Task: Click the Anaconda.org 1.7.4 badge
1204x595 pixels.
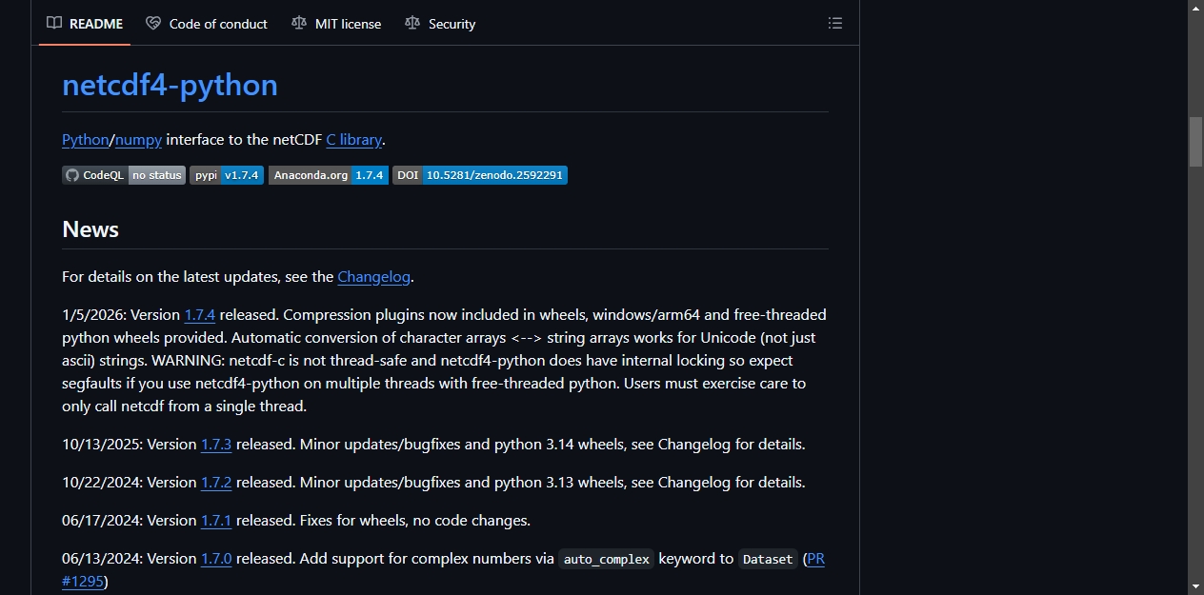Action: tap(329, 175)
